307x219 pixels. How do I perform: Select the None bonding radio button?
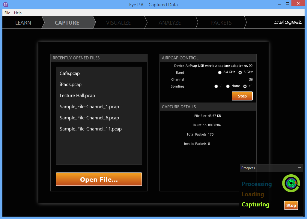228,86
